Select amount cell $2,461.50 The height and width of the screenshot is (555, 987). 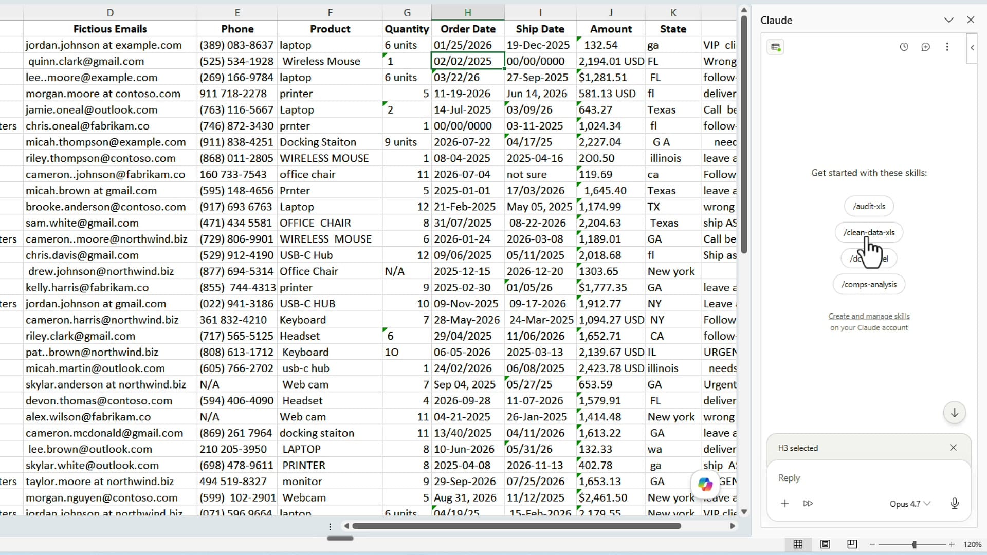pos(611,497)
